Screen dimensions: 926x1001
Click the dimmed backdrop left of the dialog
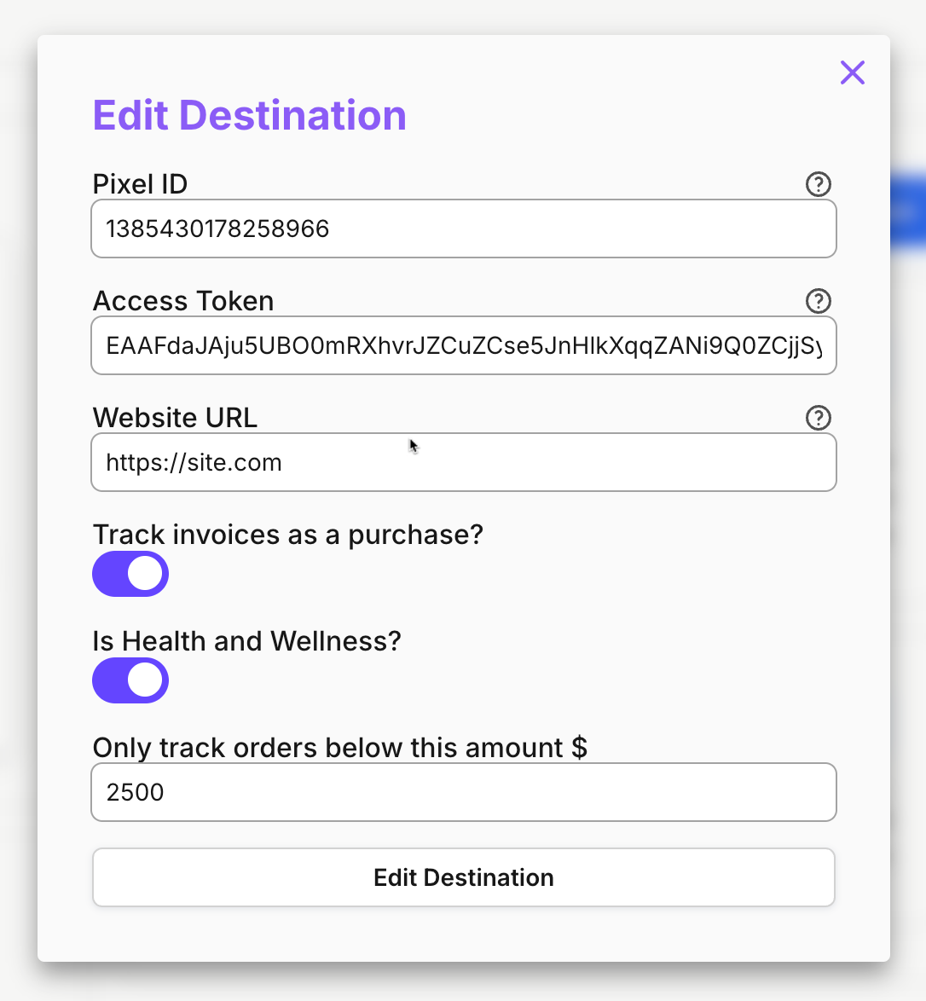point(18,498)
